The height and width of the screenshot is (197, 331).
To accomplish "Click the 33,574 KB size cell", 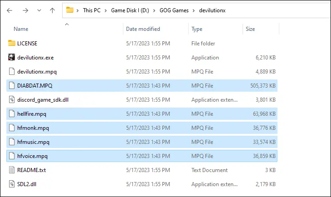I will (264, 142).
